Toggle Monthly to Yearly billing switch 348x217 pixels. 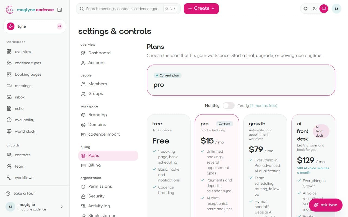pos(229,106)
